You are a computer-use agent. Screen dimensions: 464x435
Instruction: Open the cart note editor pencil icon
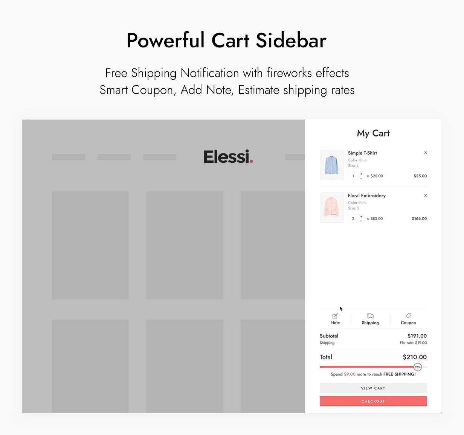pos(335,316)
